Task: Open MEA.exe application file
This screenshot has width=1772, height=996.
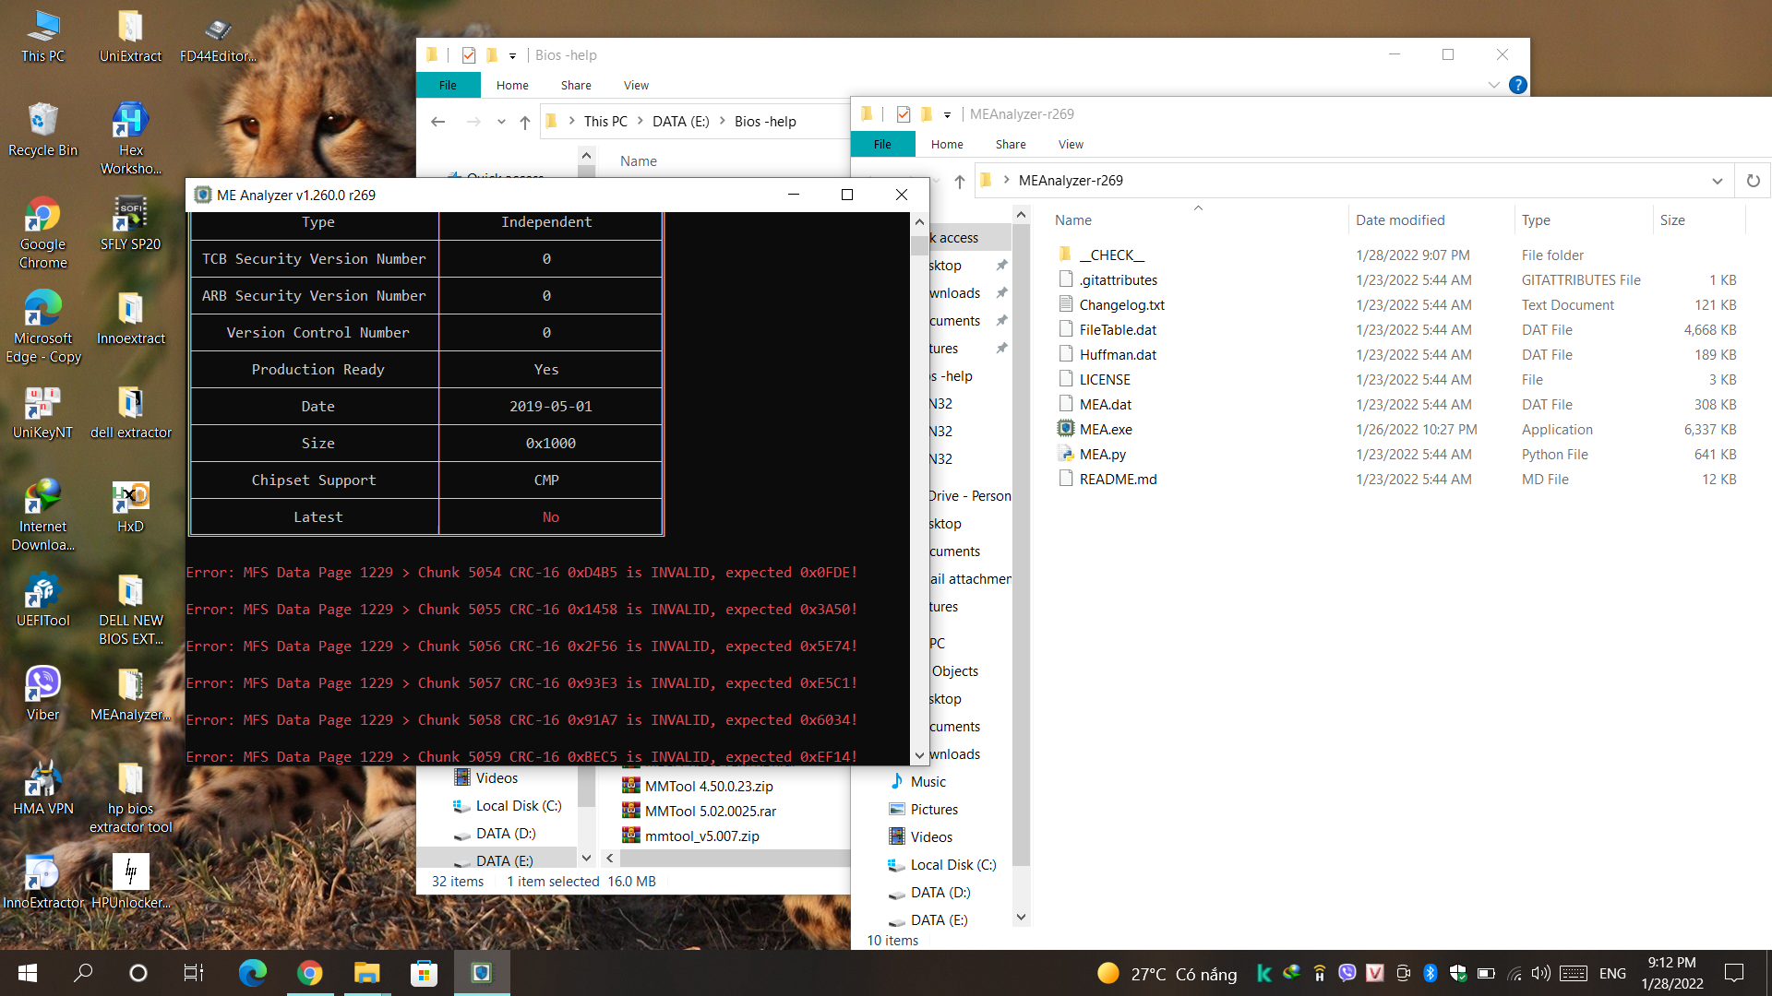Action: 1105,430
